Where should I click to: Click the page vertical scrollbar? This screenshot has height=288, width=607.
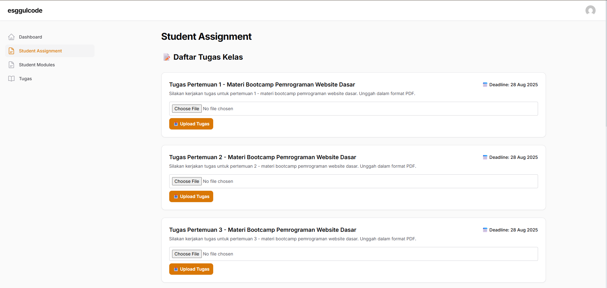(x=606, y=63)
